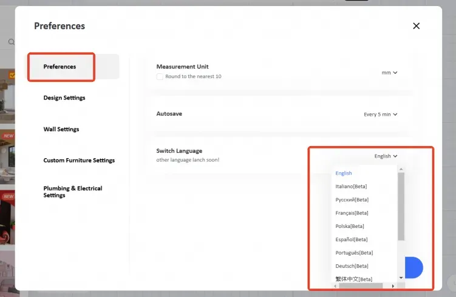This screenshot has width=456, height=297.
Task: Click the language list scroll-down arrow
Action: click(401, 278)
